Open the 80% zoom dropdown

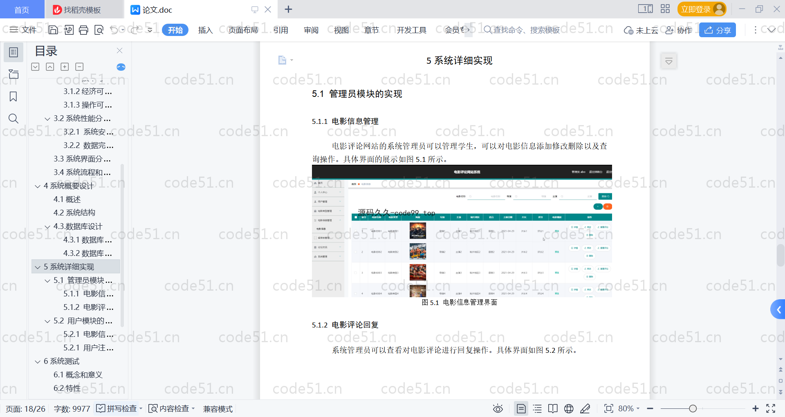coord(629,408)
